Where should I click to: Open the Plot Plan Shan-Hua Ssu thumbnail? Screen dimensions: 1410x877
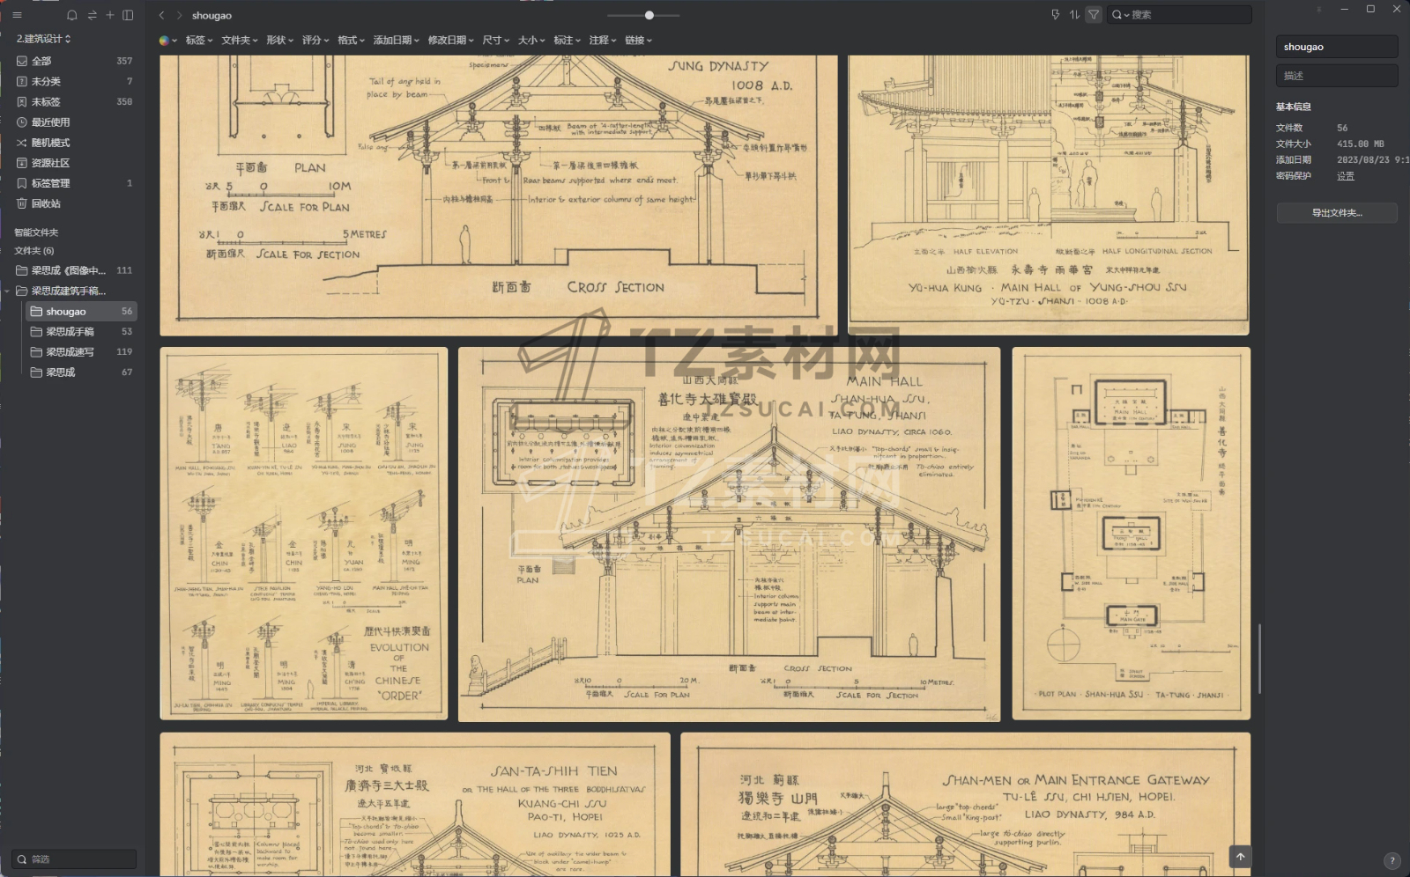point(1132,534)
